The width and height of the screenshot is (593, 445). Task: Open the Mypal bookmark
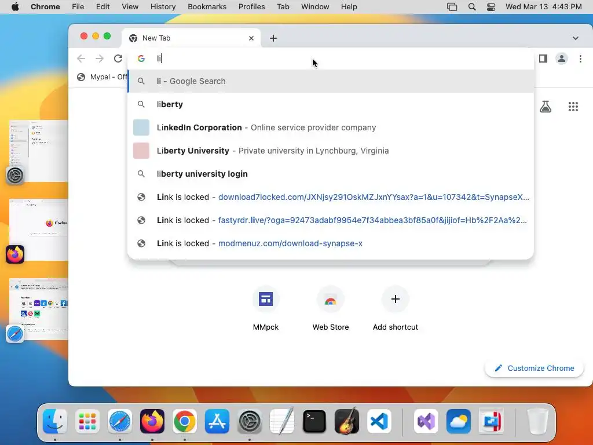102,77
